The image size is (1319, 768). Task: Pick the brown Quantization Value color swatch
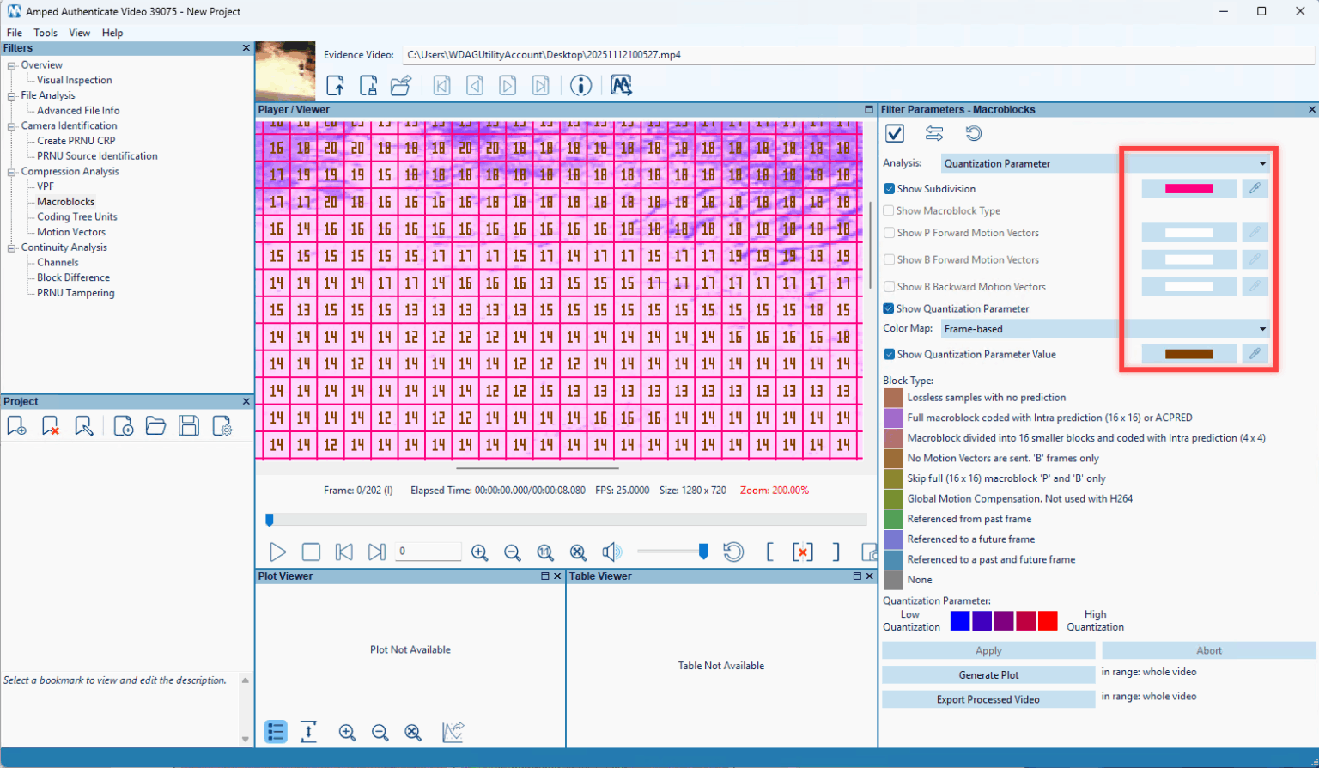1188,354
